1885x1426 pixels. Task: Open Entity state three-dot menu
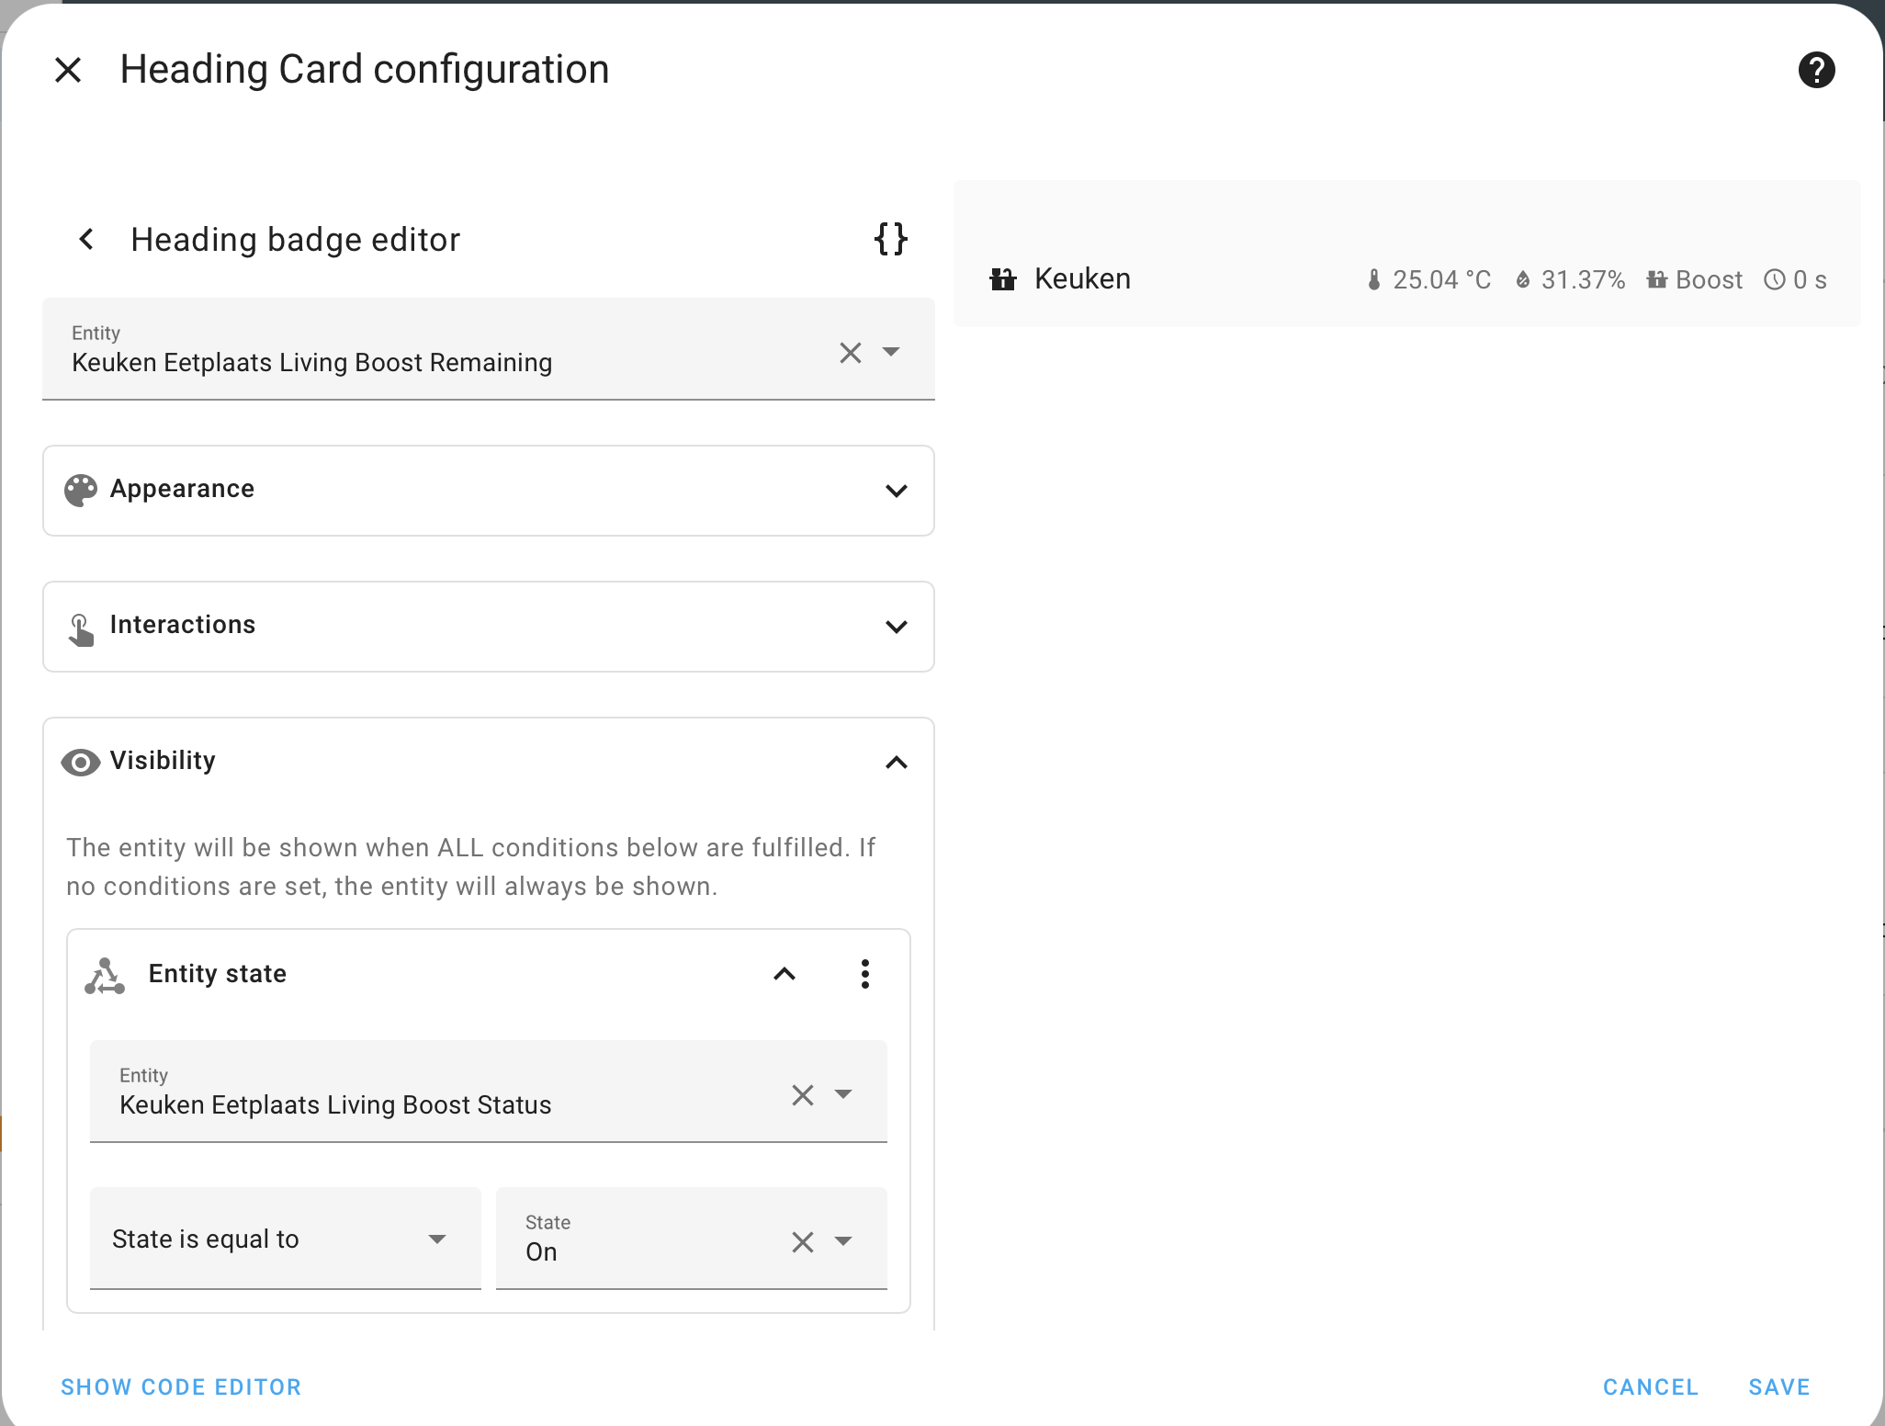[864, 974]
